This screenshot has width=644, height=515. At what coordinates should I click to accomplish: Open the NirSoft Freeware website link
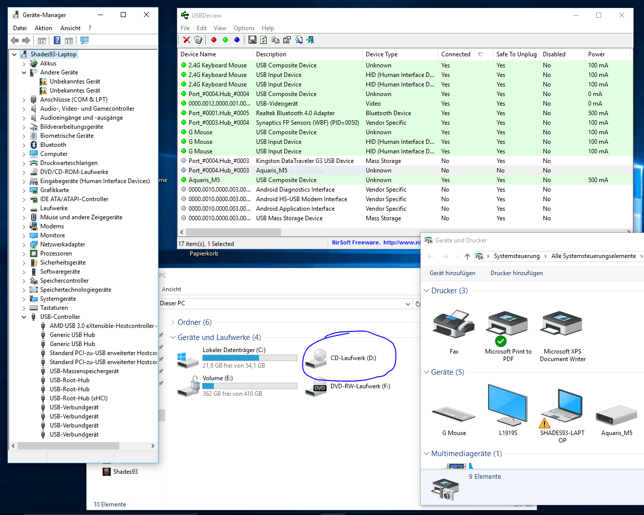point(376,242)
